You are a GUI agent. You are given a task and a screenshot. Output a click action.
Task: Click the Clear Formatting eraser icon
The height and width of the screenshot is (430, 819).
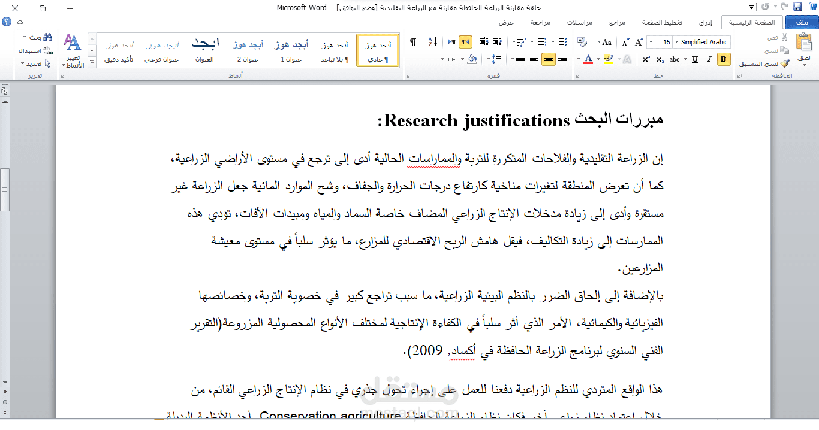582,42
